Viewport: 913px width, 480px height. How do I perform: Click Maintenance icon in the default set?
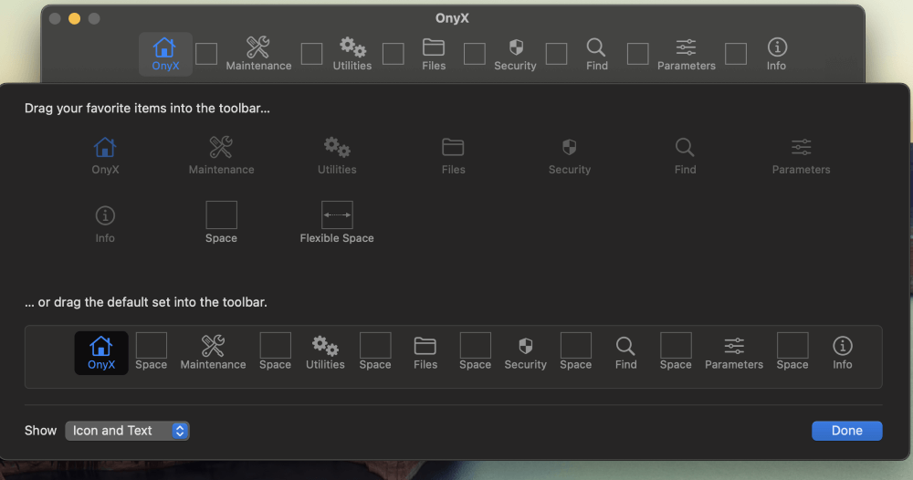tap(213, 353)
